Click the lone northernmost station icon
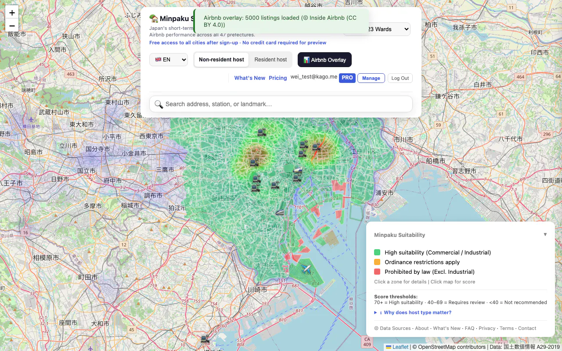562x351 pixels. pyautogui.click(x=261, y=132)
